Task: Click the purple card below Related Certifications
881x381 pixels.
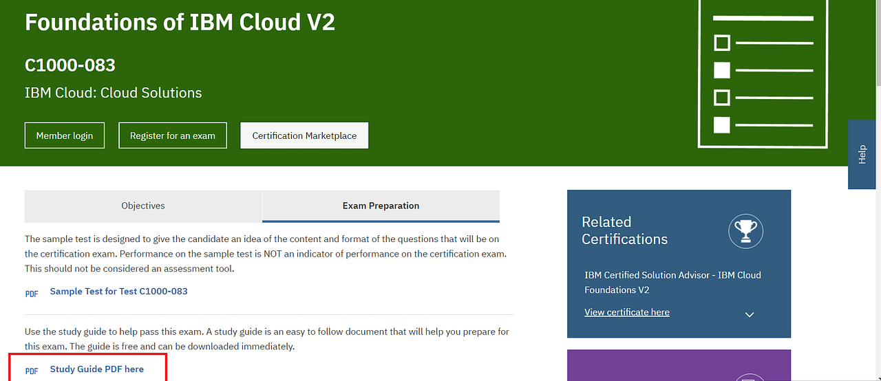Action: pyautogui.click(x=679, y=365)
